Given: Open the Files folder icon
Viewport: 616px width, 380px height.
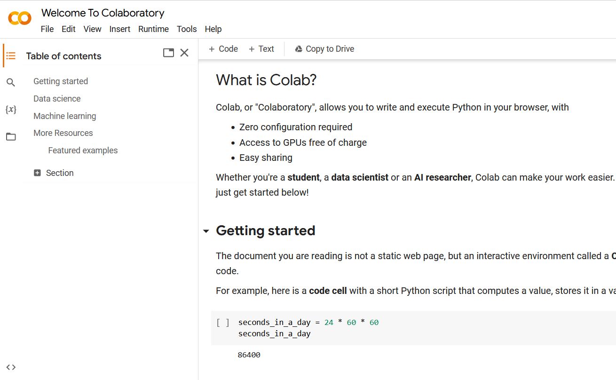Looking at the screenshot, I should [x=11, y=137].
